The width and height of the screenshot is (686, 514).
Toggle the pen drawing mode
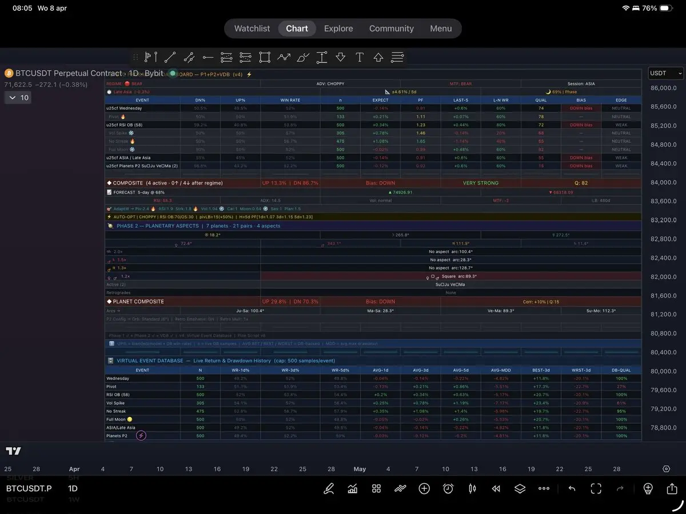pyautogui.click(x=329, y=488)
